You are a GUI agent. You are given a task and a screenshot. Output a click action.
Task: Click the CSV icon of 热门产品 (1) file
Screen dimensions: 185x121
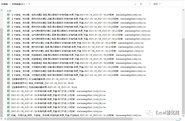[8, 91]
